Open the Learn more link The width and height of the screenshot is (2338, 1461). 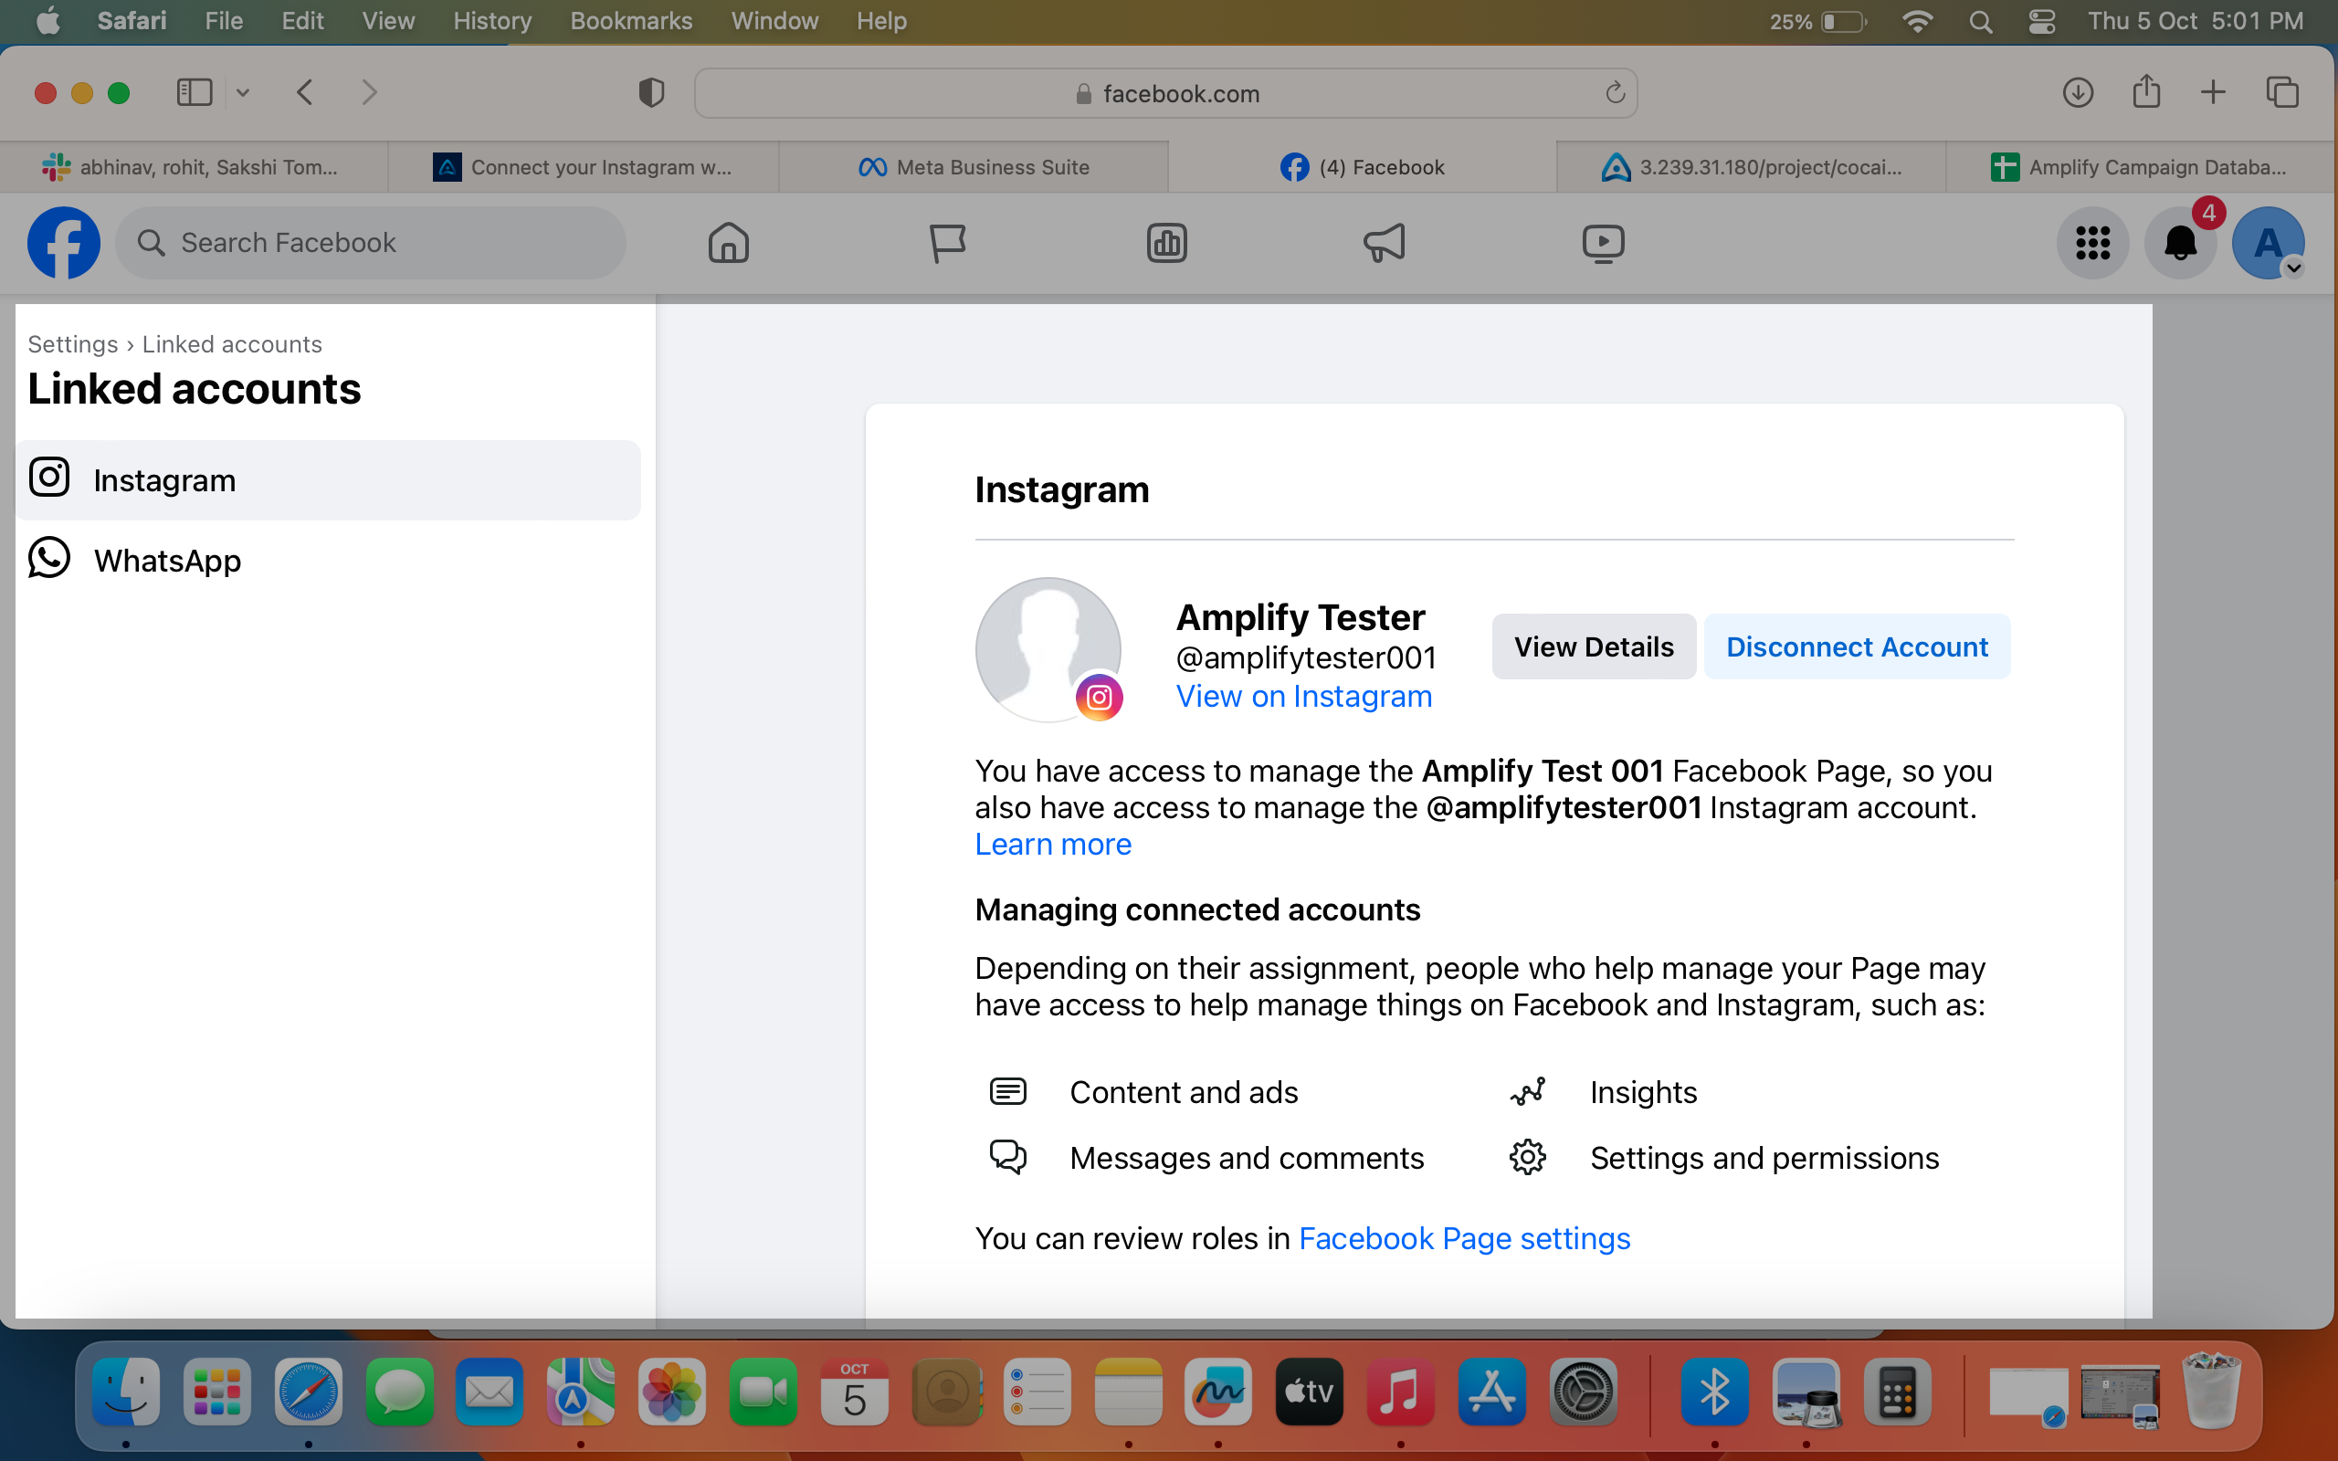[x=1053, y=844]
